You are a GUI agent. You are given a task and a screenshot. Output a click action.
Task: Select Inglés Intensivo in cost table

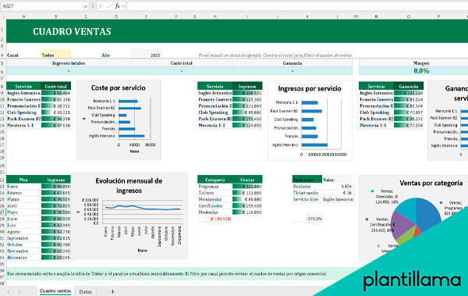click(x=23, y=93)
